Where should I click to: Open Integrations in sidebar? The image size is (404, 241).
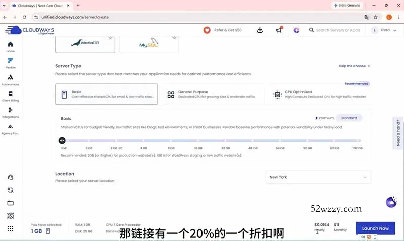tap(10, 112)
